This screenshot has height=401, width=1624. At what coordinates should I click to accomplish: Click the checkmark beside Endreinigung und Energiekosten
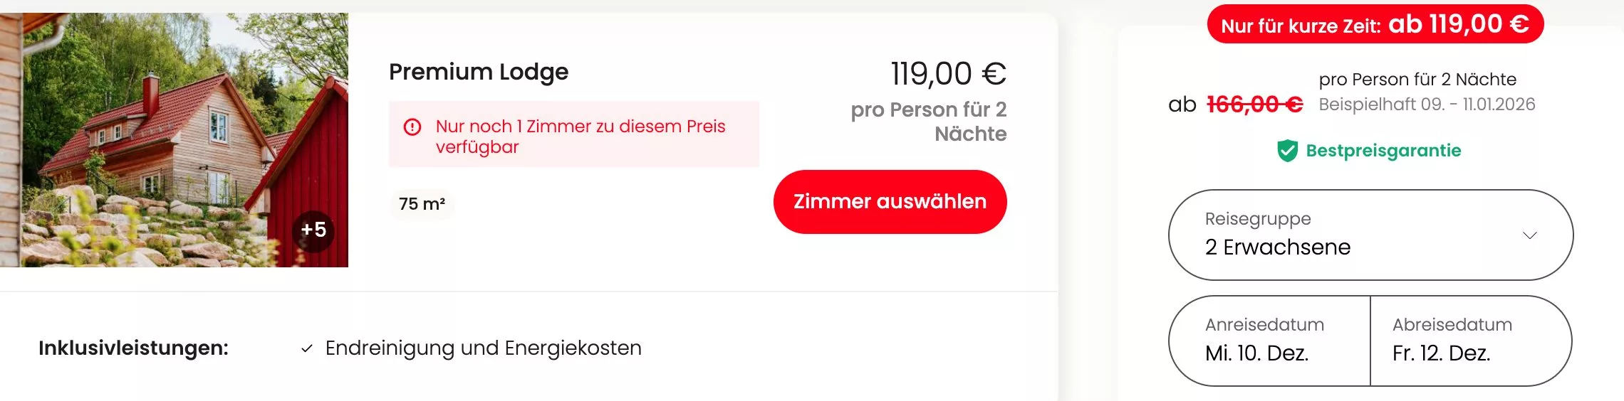click(307, 348)
